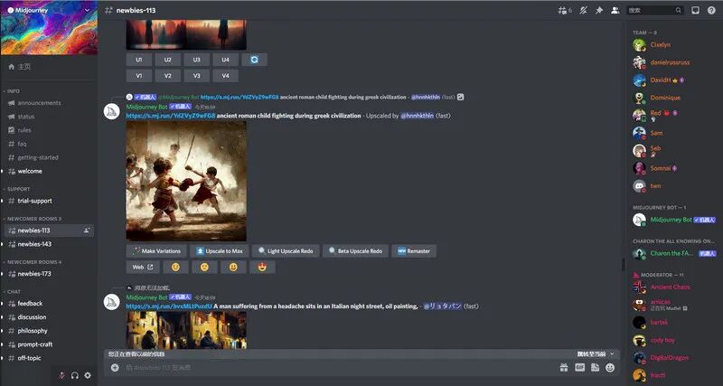The image size is (723, 386).
Task: Click chevron next to jump-to-present text
Action: (x=612, y=354)
